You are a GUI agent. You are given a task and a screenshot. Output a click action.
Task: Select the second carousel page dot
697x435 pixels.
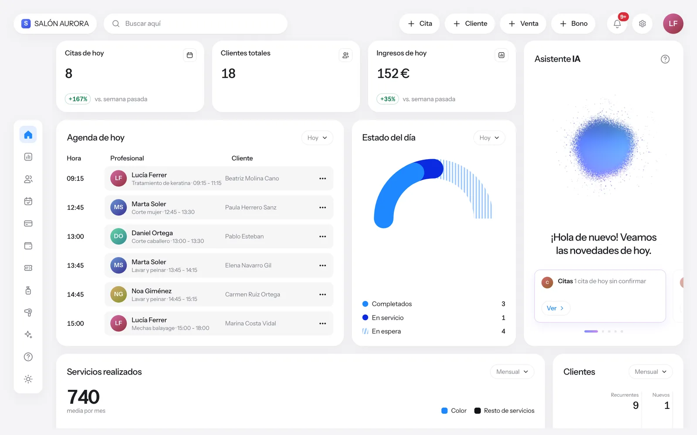click(x=603, y=331)
